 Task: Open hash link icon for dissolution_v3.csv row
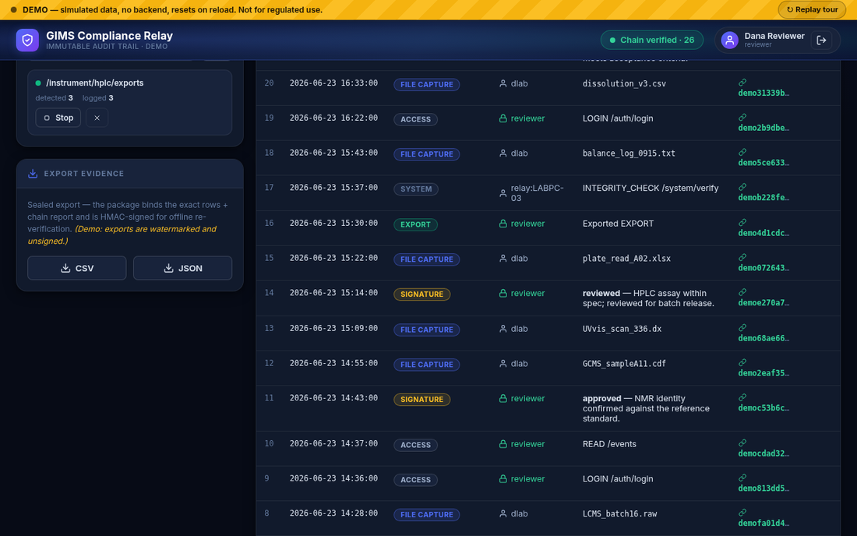point(742,83)
